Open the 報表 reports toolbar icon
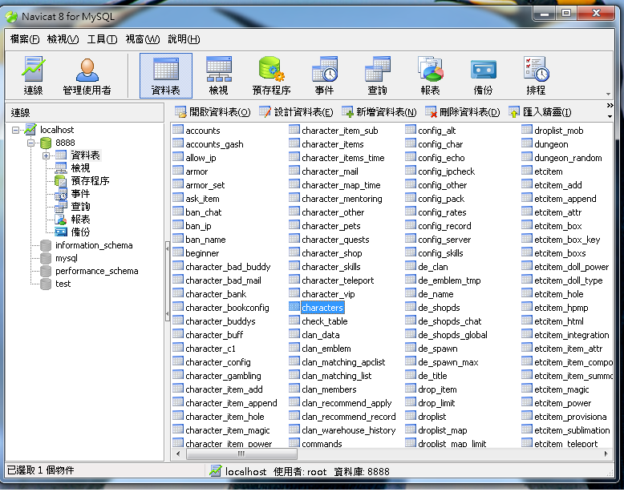 point(430,75)
